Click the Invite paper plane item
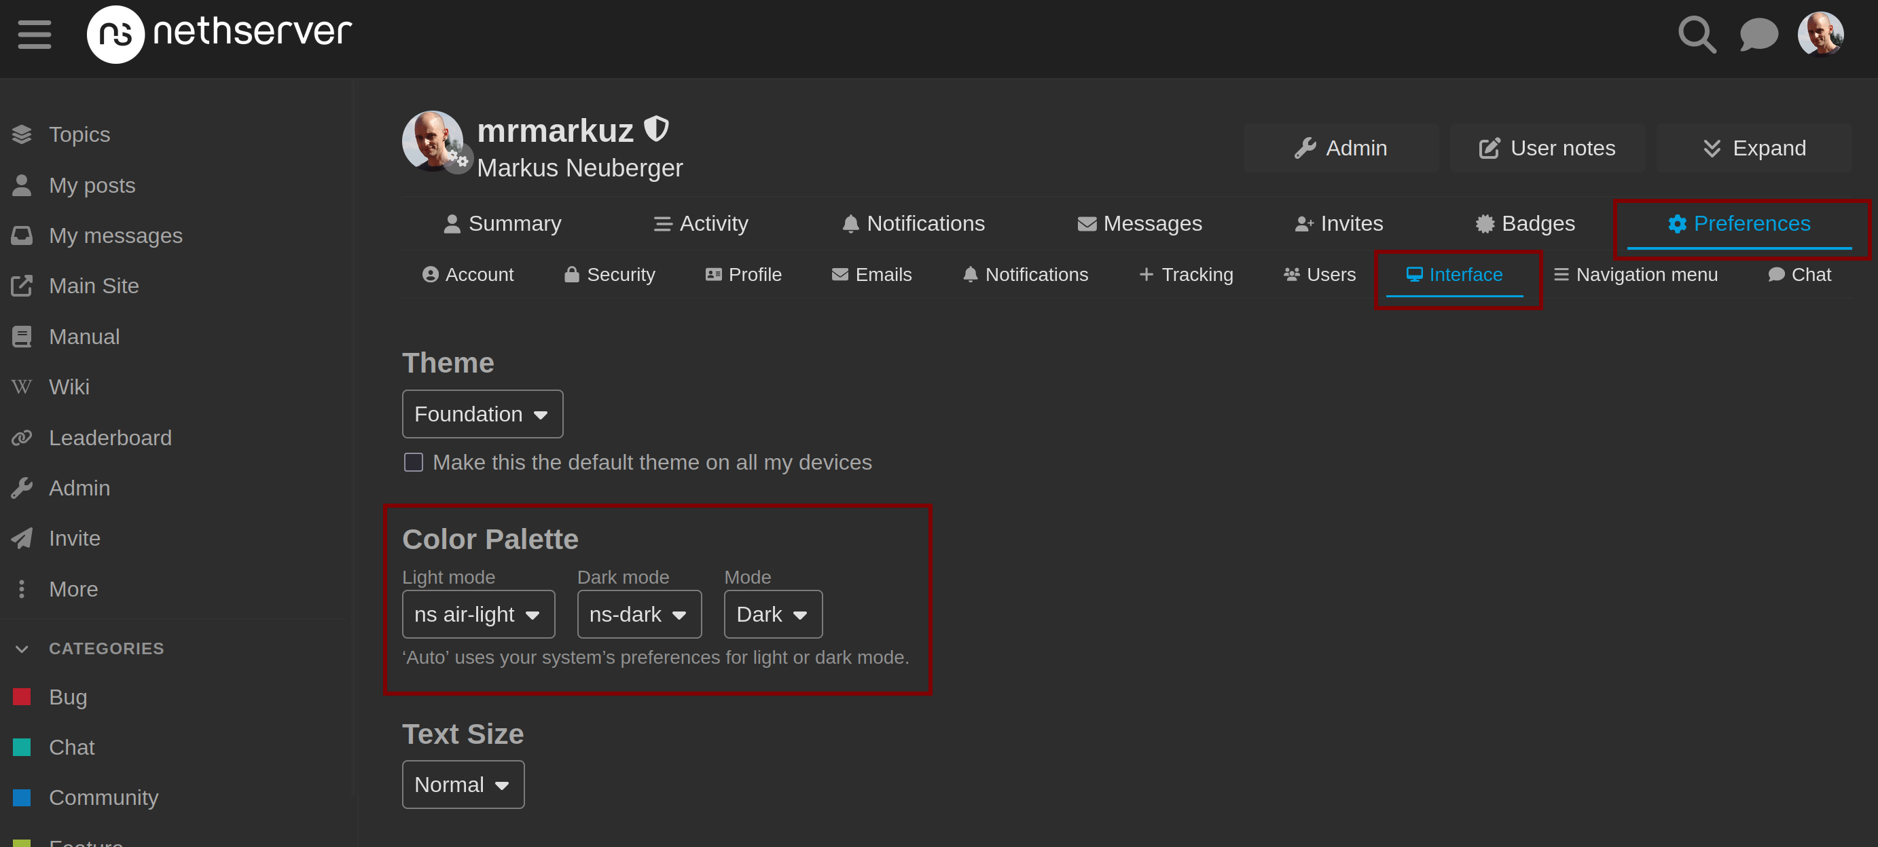Screen dimensions: 1878x847 (x=73, y=538)
